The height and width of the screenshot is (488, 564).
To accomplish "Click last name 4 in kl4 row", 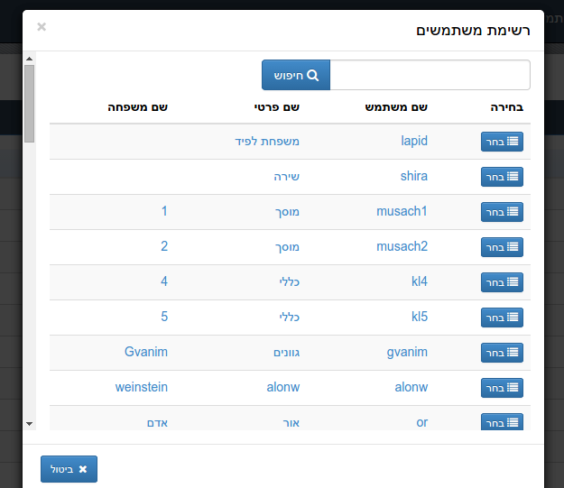I will 164,281.
